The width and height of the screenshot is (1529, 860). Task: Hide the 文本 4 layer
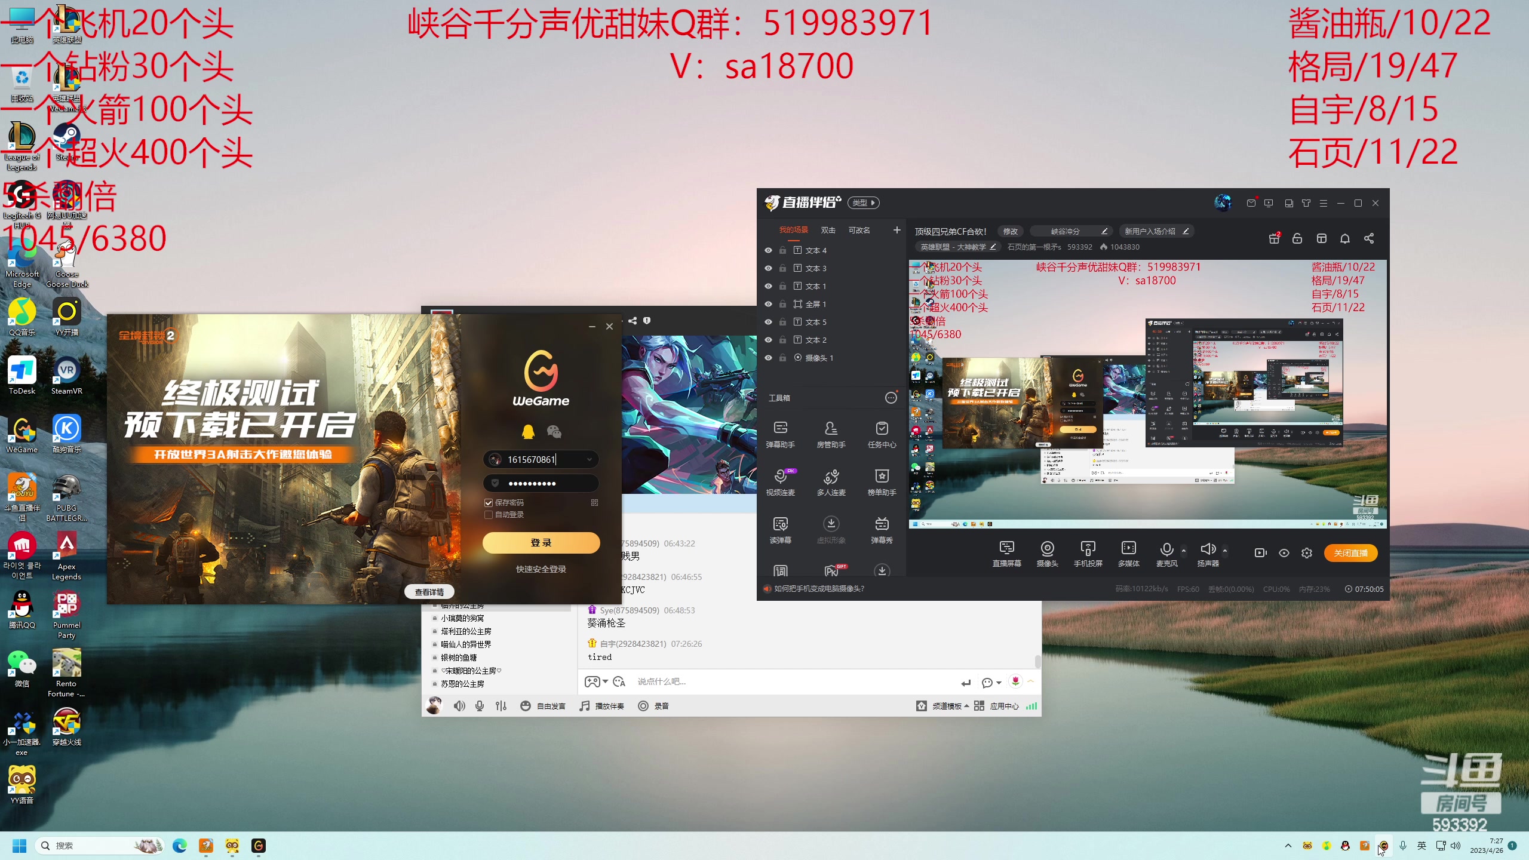[x=768, y=250]
